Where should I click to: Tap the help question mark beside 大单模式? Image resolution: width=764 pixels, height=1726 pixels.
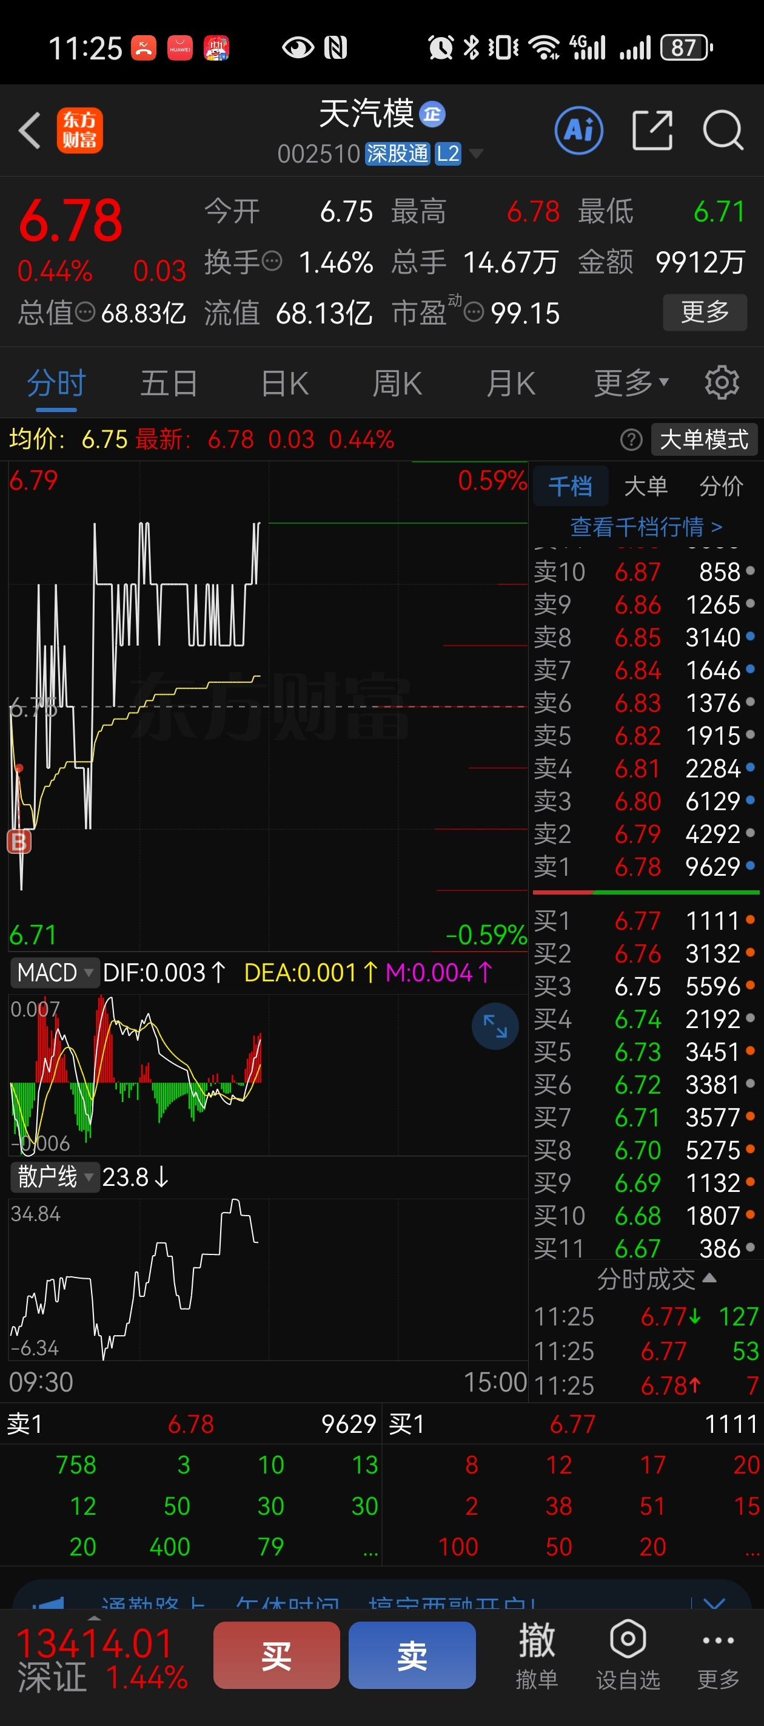(x=631, y=439)
